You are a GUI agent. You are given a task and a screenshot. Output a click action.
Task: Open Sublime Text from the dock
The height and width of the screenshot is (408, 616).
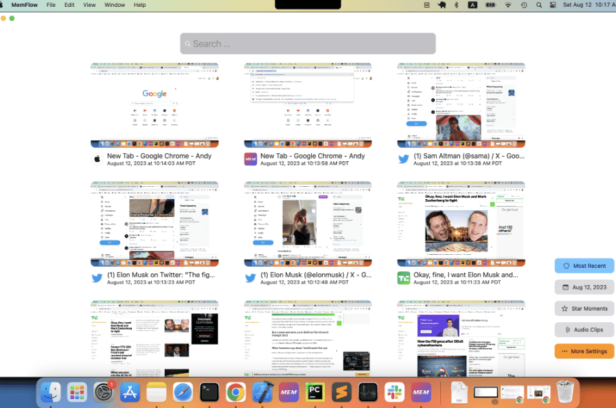pyautogui.click(x=341, y=392)
